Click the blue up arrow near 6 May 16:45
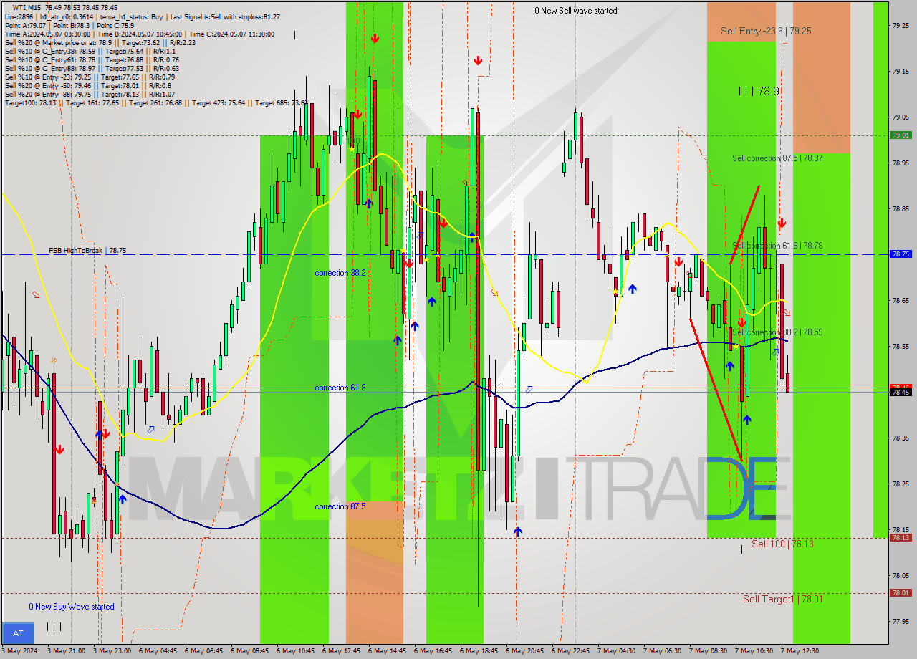Screen dimensions: 917x659 point(432,302)
